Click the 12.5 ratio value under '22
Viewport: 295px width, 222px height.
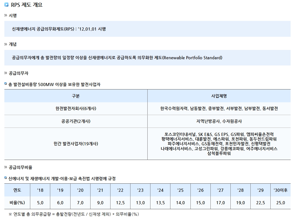(120, 203)
